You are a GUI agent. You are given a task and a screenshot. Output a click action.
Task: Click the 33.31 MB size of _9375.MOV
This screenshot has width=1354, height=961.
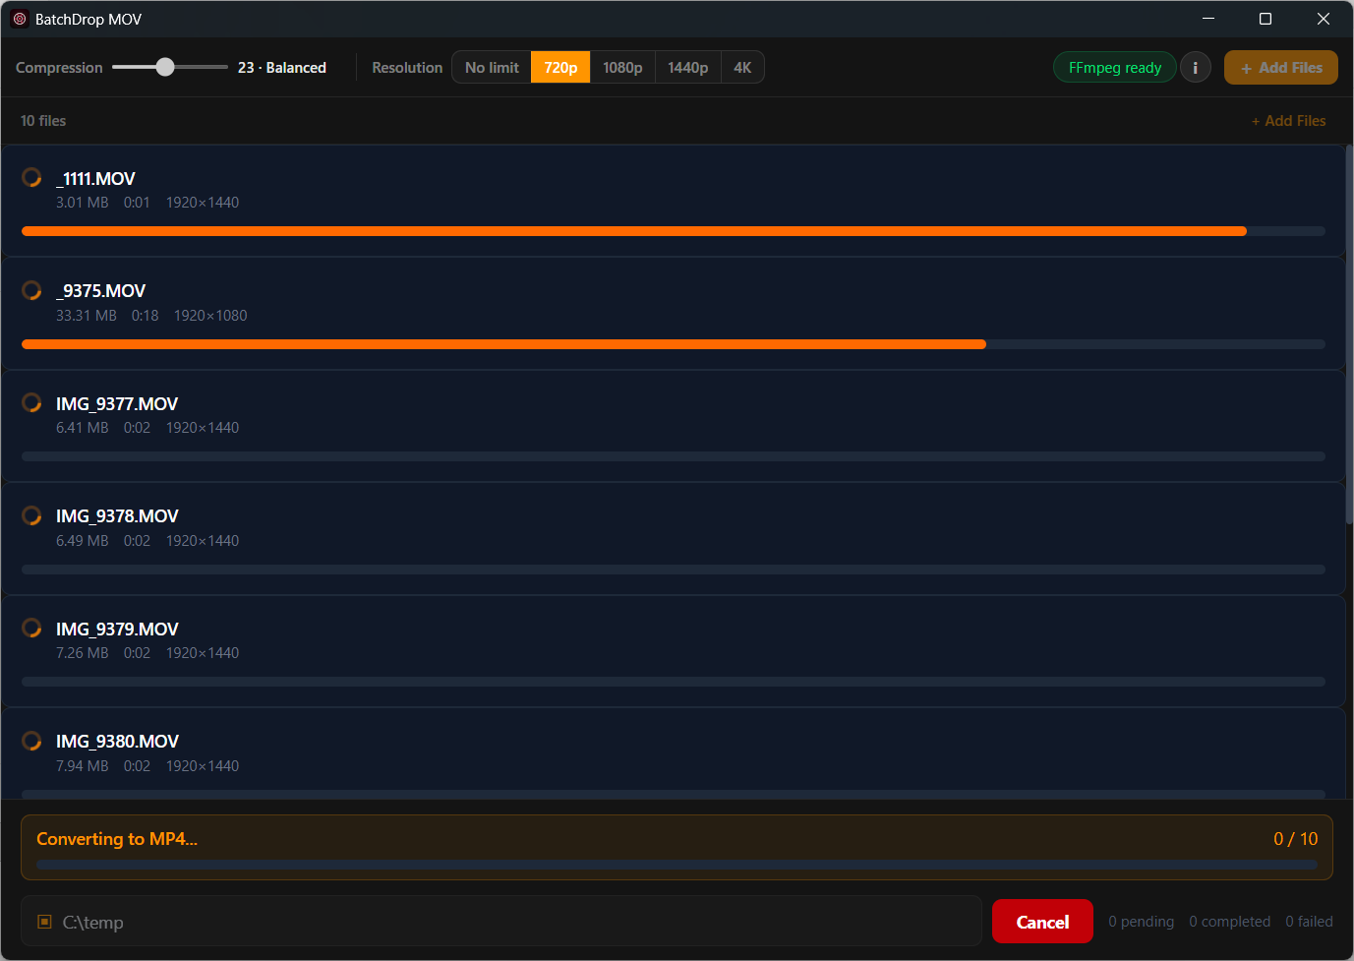pyautogui.click(x=87, y=316)
